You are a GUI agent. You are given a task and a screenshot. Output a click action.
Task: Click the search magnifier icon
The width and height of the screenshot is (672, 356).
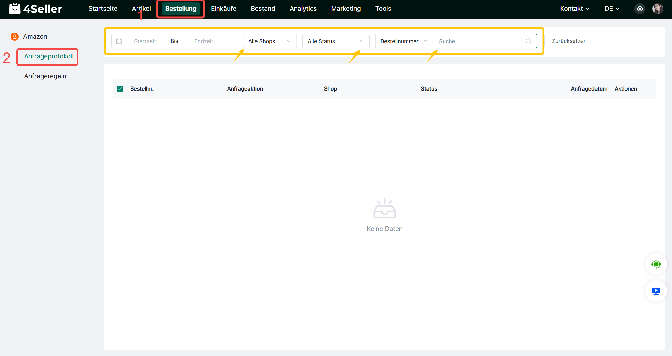529,41
